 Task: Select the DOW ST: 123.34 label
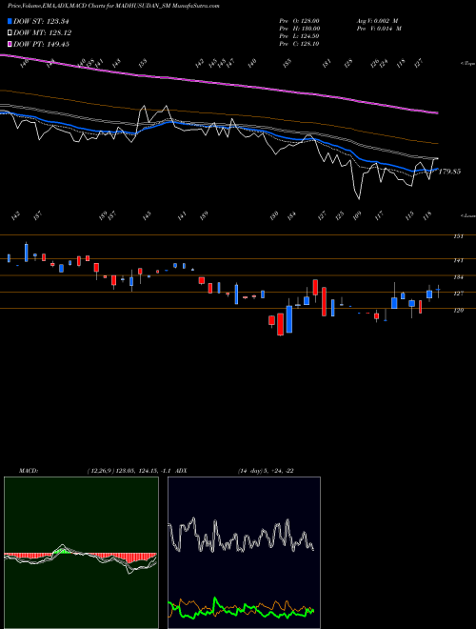pos(41,21)
